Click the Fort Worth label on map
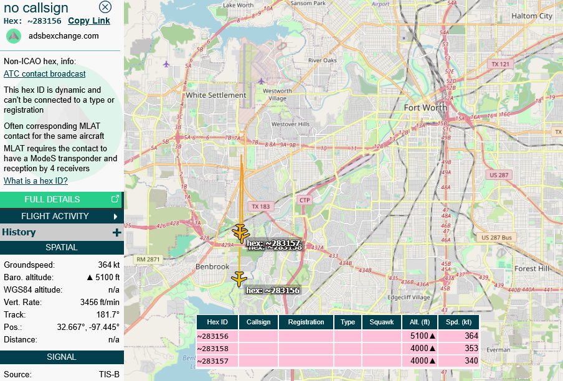Image resolution: width=563 pixels, height=381 pixels. [425, 108]
